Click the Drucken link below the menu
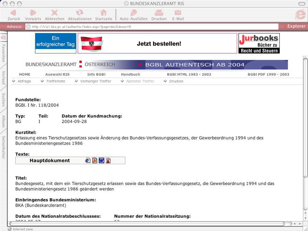This screenshot has height=231, width=308. (x=176, y=81)
